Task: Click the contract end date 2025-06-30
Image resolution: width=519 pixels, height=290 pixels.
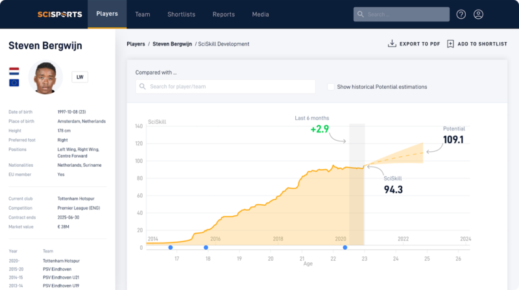Action: (x=68, y=217)
